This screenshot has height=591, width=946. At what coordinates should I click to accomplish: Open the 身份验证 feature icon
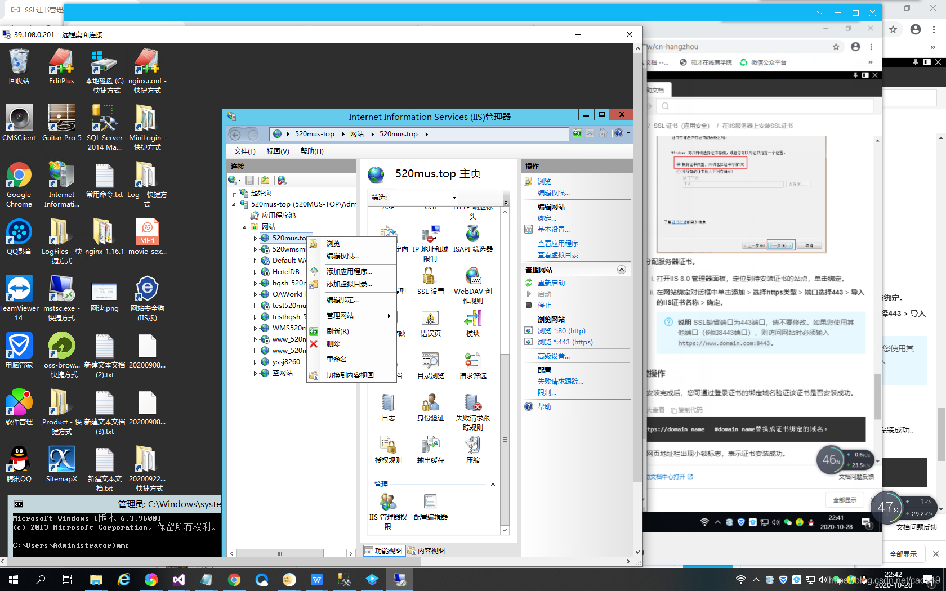[430, 408]
